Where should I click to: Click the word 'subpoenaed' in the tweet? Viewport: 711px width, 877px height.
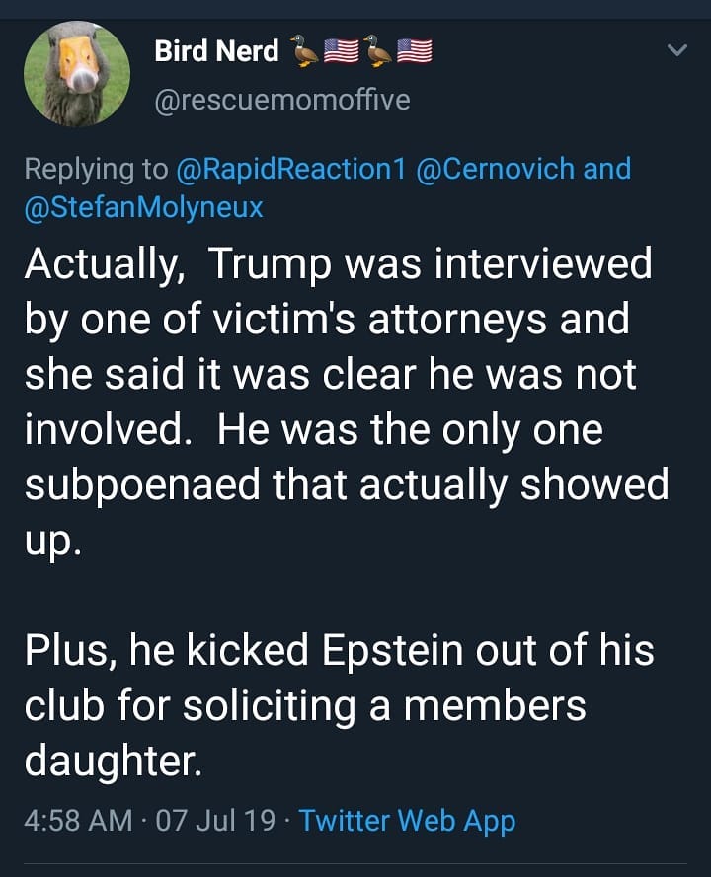tap(161, 485)
